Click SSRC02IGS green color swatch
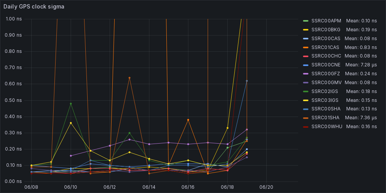This screenshot has width=386, height=193. pos(306,91)
